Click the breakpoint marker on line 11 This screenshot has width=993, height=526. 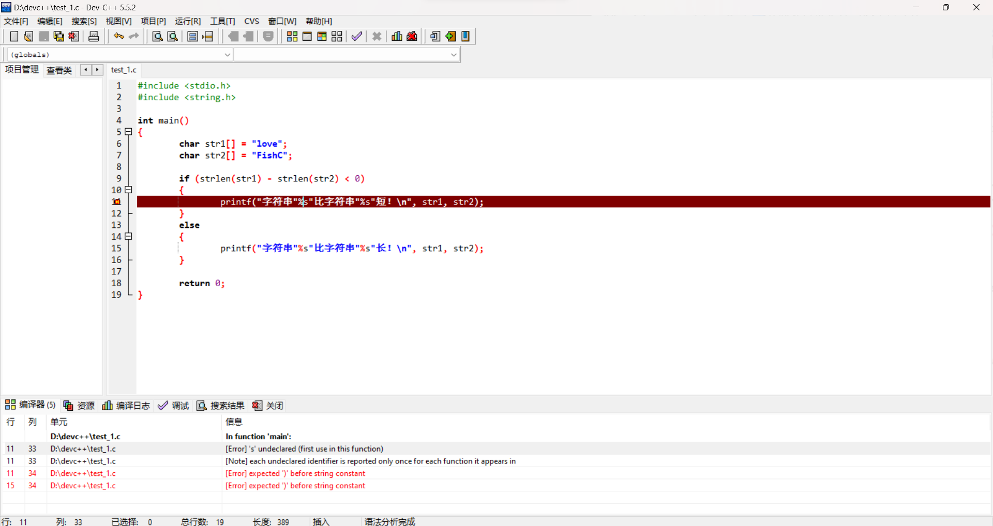[x=117, y=202]
